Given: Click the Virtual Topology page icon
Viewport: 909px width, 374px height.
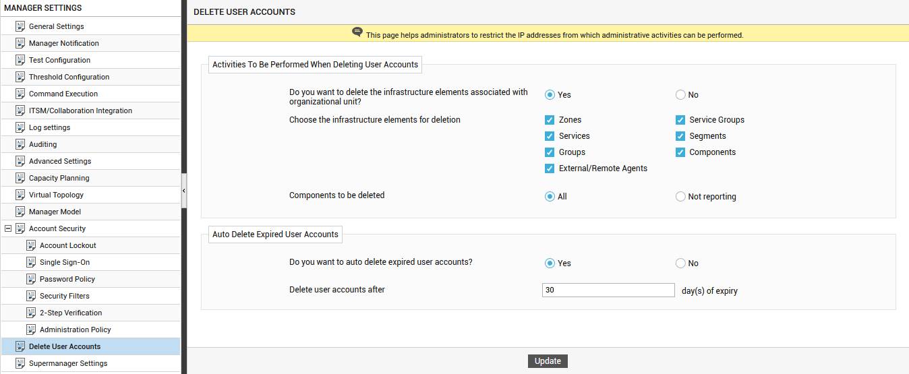Looking at the screenshot, I should 20,195.
